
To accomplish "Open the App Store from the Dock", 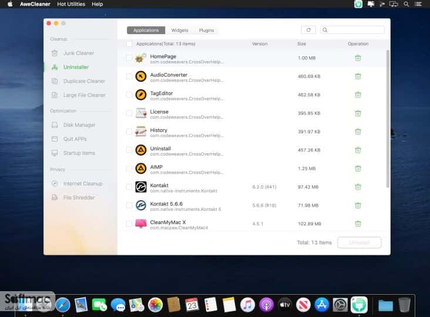I will pos(322,305).
